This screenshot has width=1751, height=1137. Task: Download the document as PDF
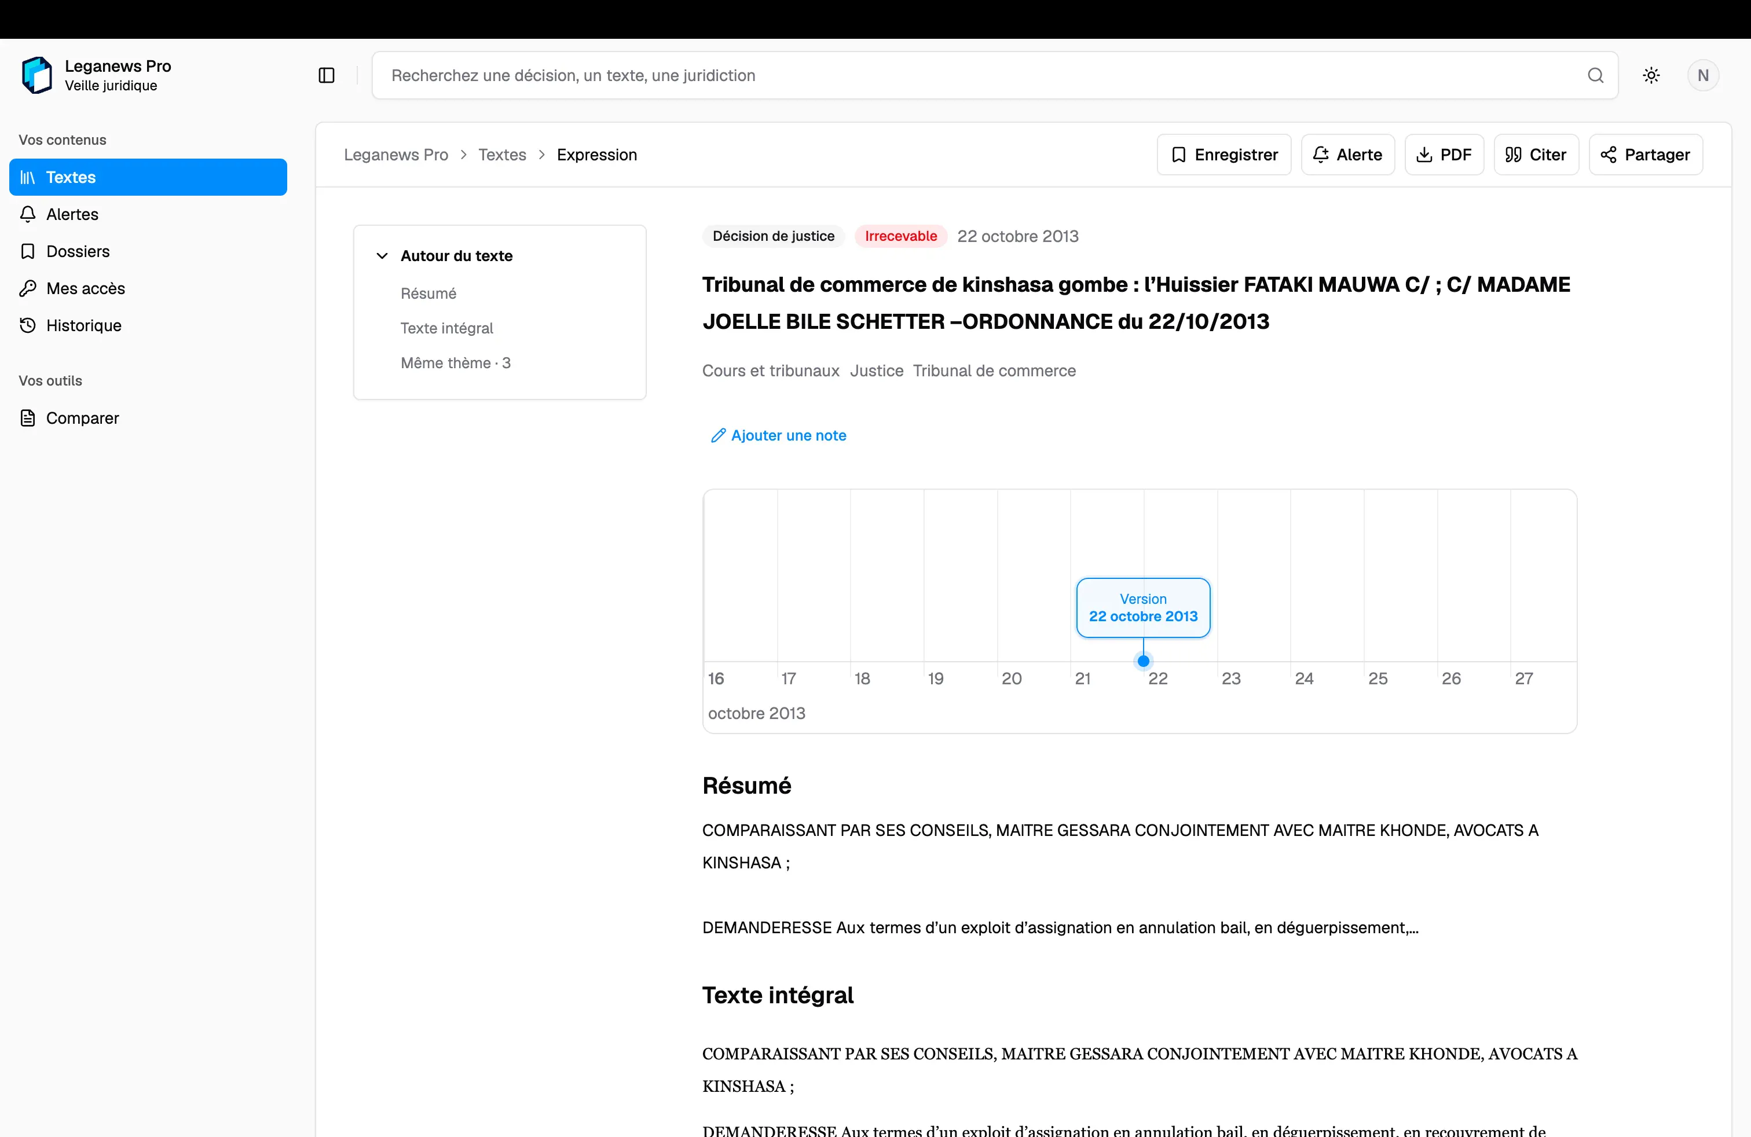(x=1444, y=155)
